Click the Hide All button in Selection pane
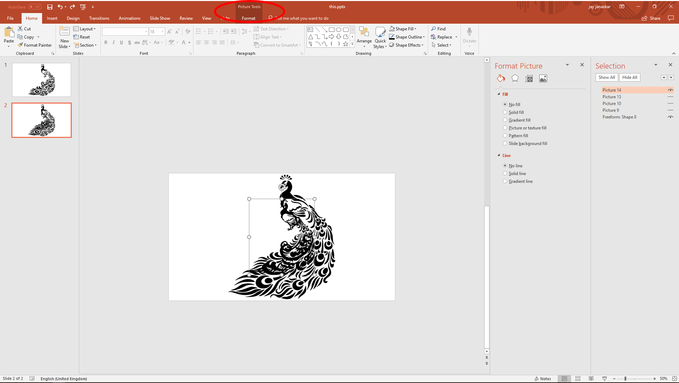This screenshot has height=383, width=679. pyautogui.click(x=629, y=77)
